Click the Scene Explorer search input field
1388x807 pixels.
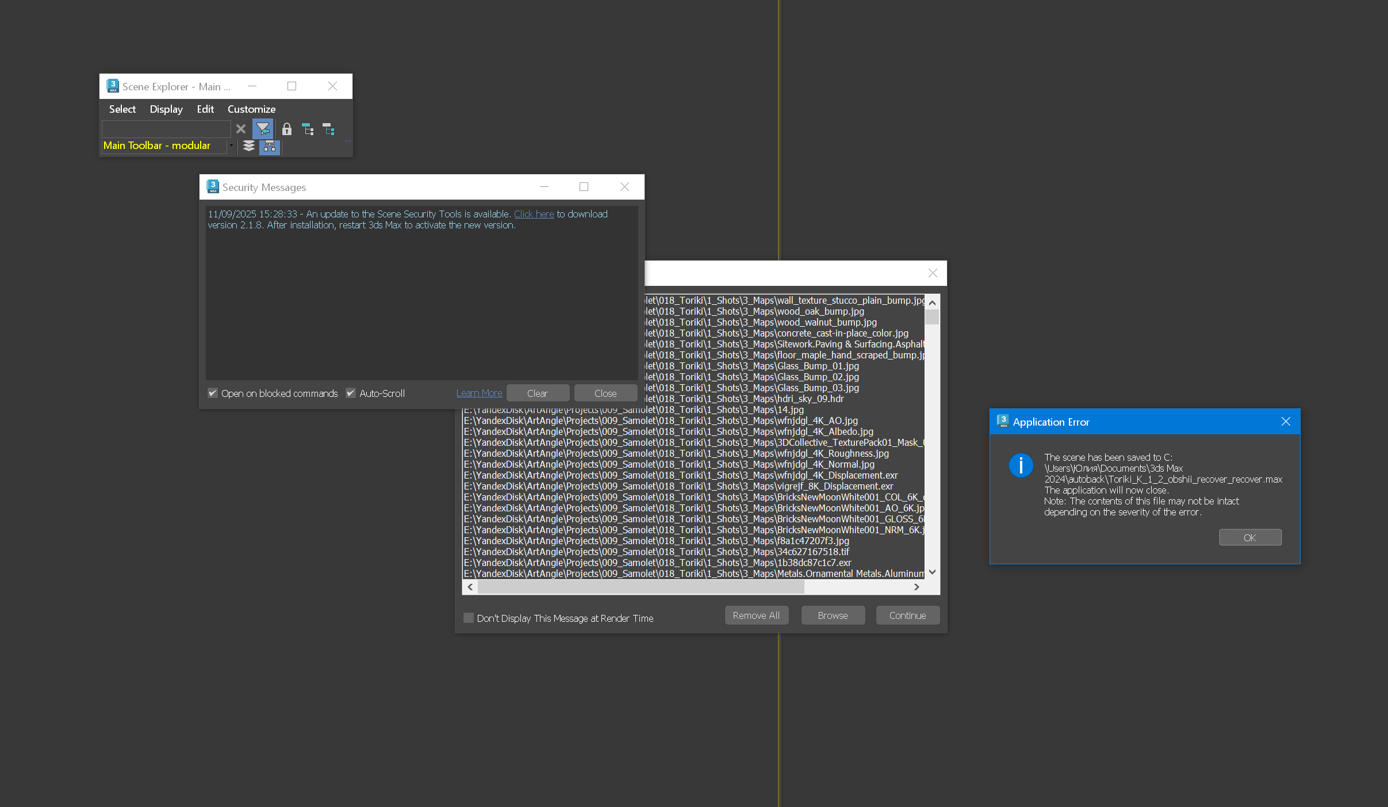click(x=166, y=129)
